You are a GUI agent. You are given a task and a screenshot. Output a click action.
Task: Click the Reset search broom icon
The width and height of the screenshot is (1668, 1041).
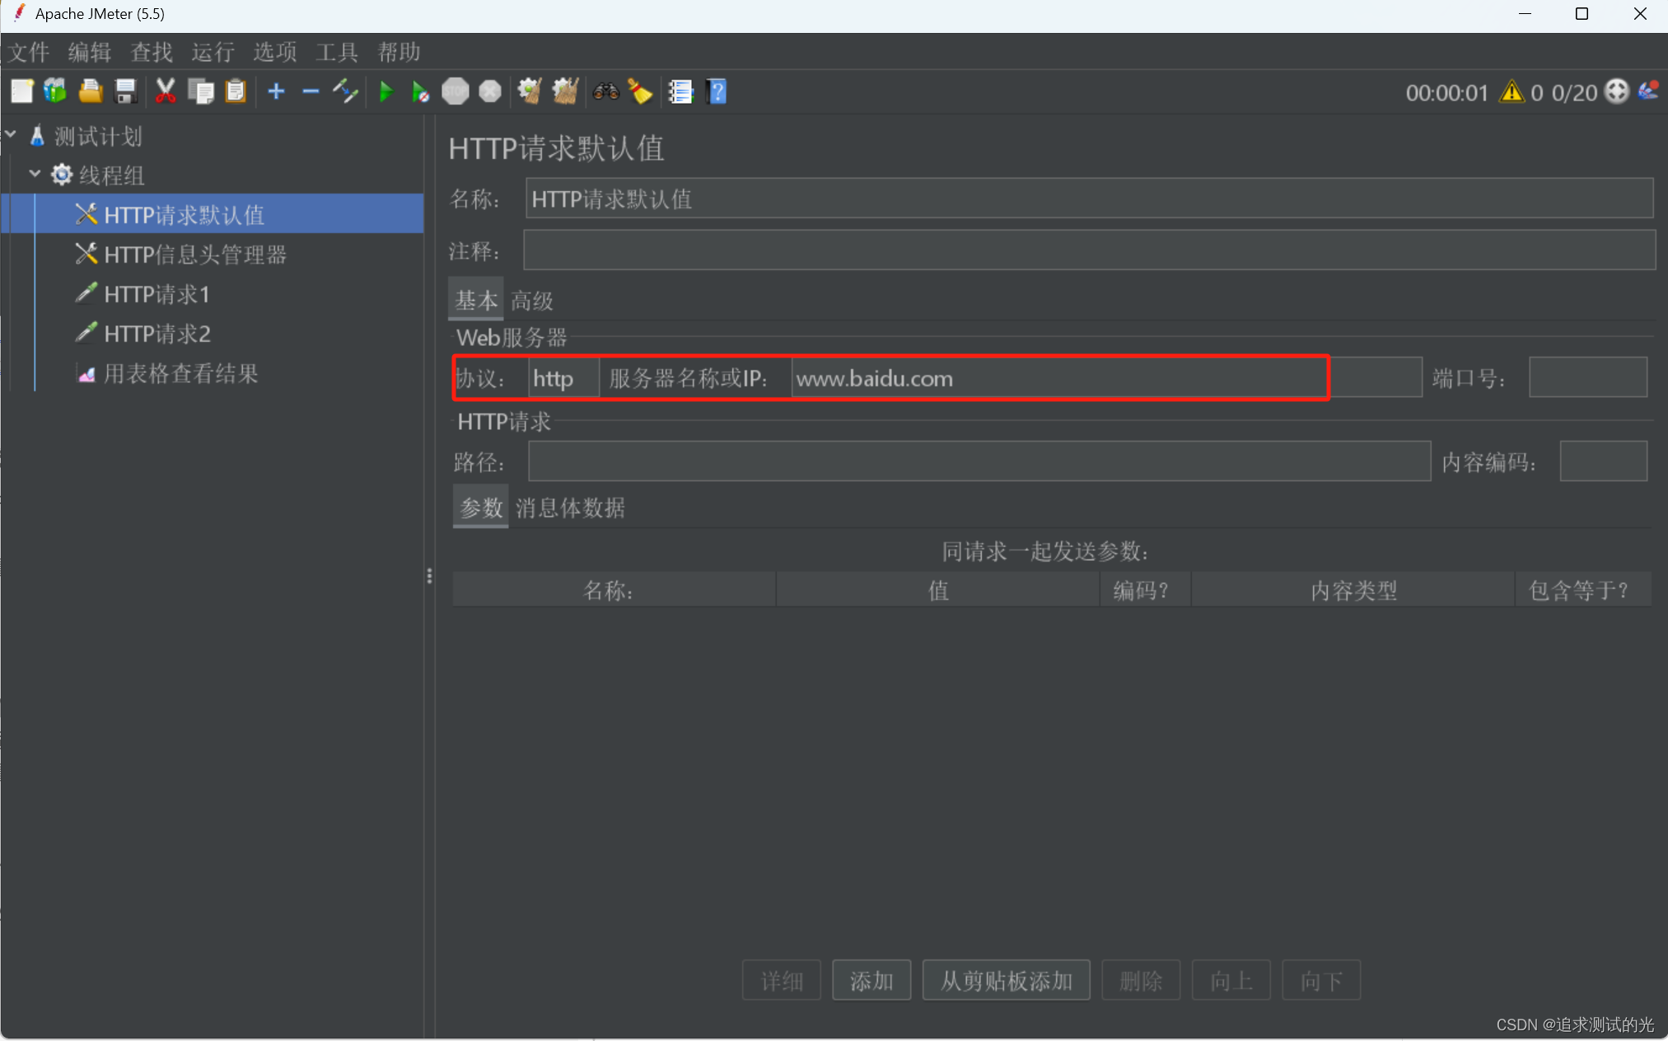(640, 91)
